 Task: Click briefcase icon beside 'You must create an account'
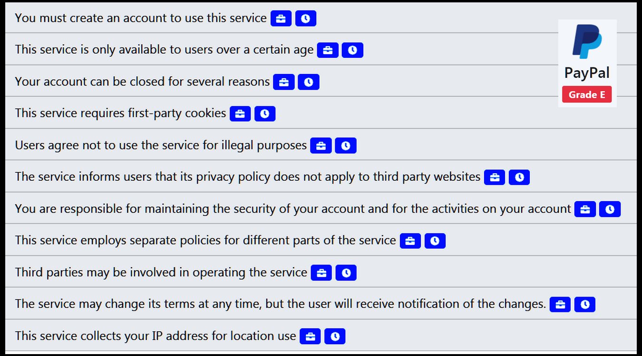281,19
